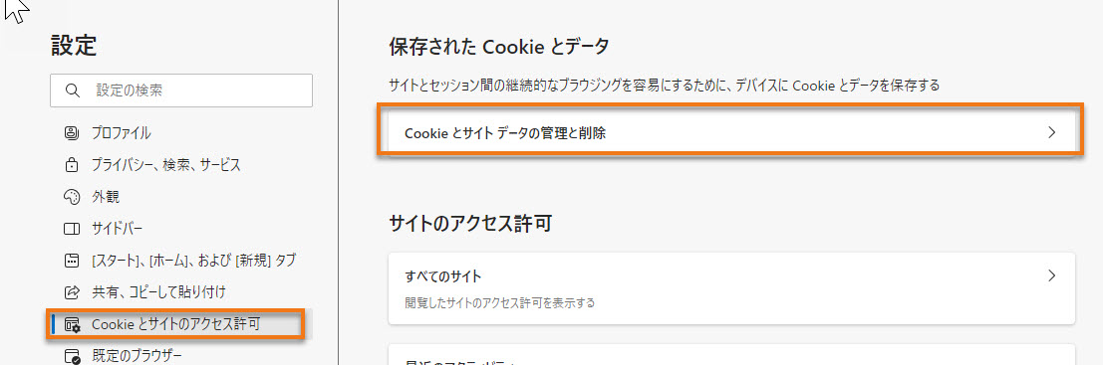Expand the Cookie とサイト データの管理と削除 chevron
The width and height of the screenshot is (1103, 365).
[x=1051, y=132]
